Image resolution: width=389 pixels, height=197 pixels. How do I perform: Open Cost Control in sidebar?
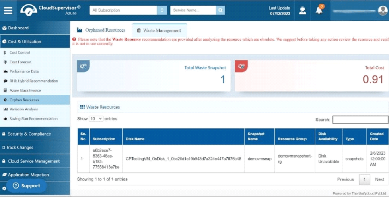tap(35, 53)
